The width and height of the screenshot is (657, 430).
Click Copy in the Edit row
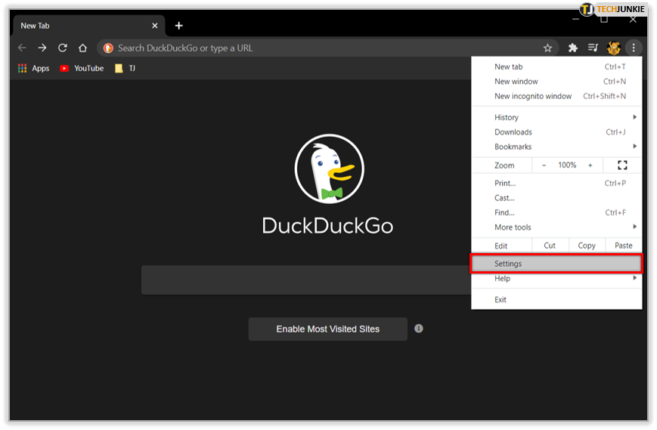[x=587, y=246]
